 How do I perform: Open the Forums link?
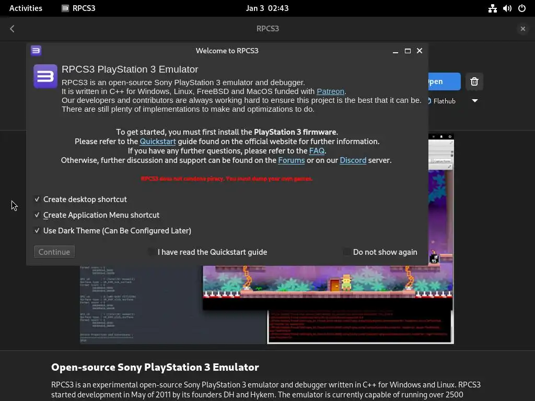[292, 160]
